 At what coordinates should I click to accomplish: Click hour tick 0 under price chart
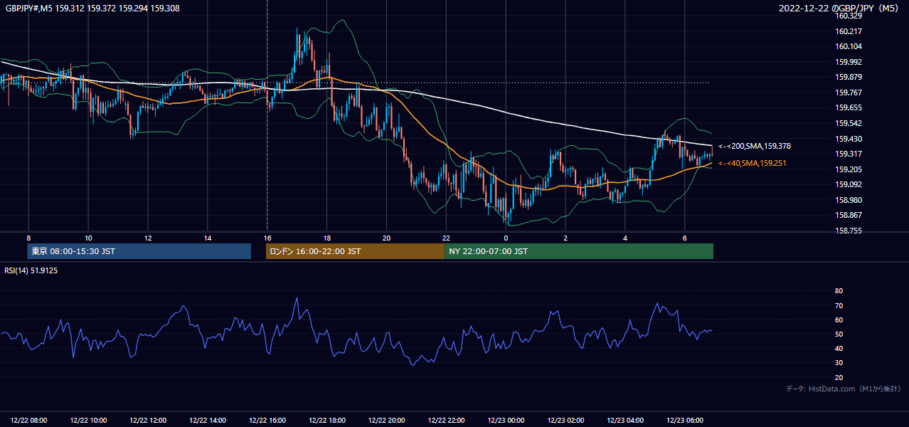tap(506, 238)
